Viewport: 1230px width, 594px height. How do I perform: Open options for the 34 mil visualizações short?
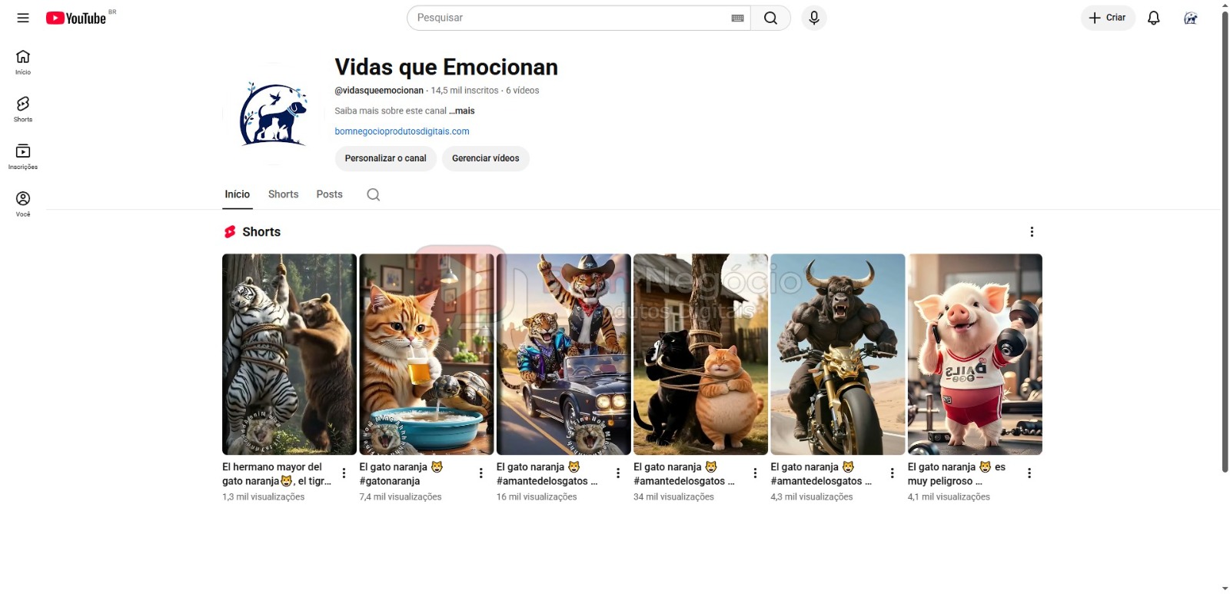[x=755, y=473]
